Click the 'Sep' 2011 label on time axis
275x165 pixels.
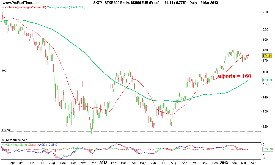pos(63,163)
